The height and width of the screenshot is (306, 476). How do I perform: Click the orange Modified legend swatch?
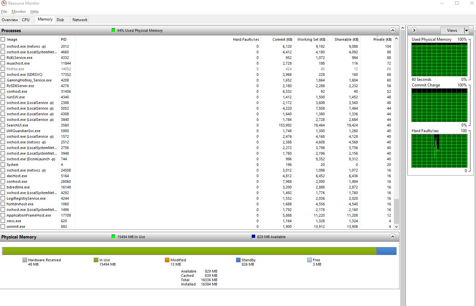coord(167,260)
